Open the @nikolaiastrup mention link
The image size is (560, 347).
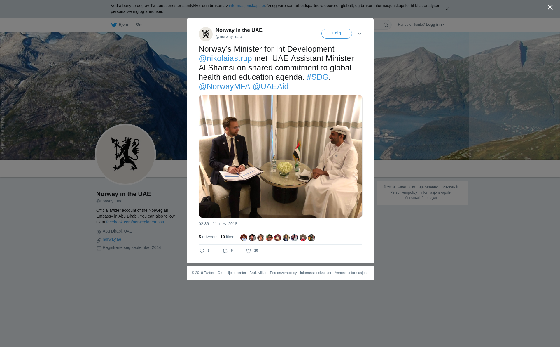click(225, 58)
